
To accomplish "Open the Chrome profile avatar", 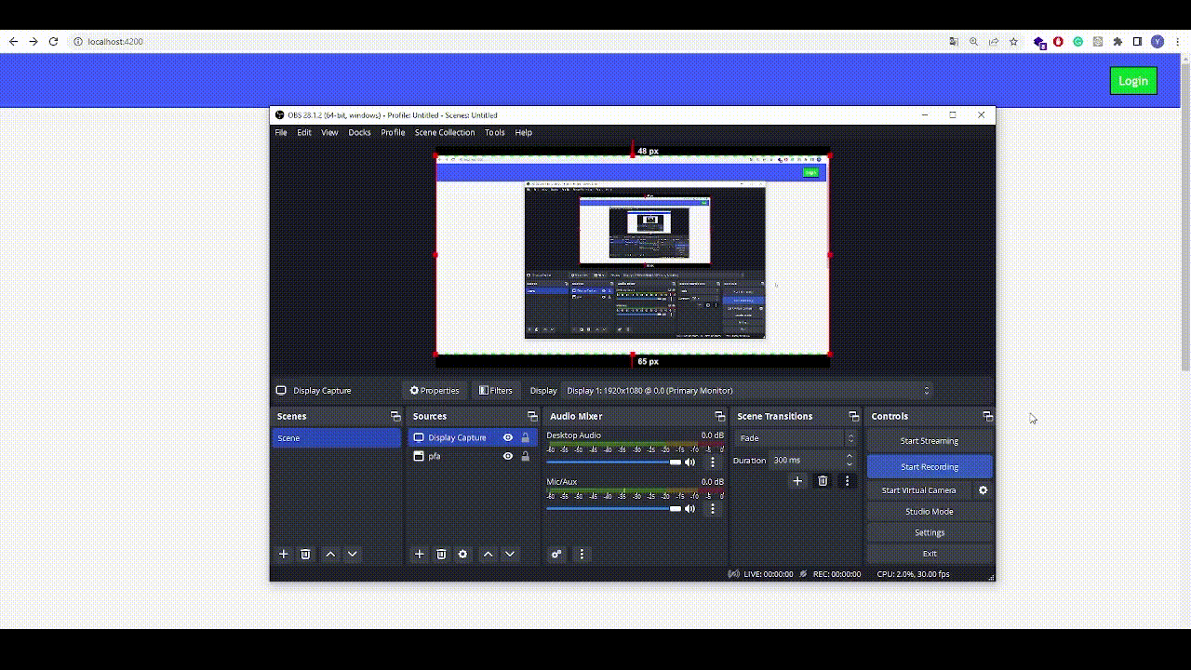I will click(1158, 42).
